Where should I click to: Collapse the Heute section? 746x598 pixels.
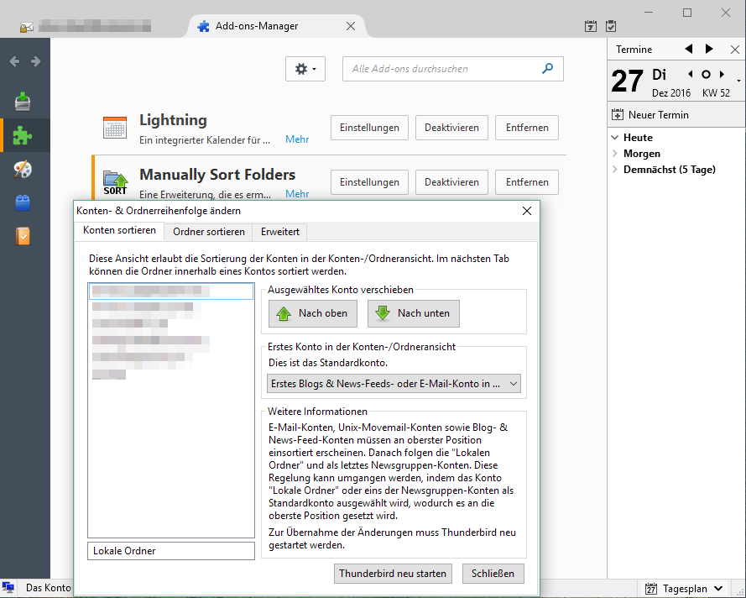(x=615, y=138)
